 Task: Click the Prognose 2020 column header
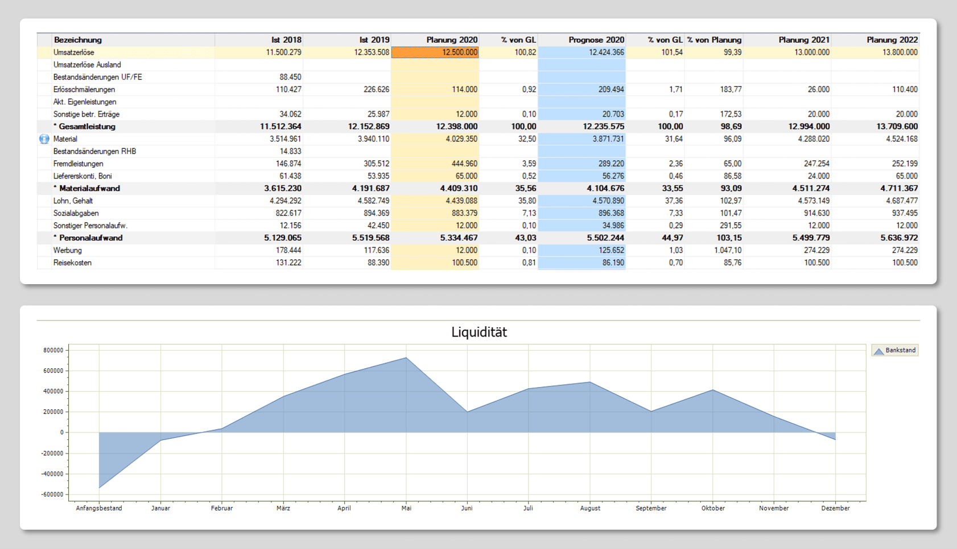pos(596,40)
